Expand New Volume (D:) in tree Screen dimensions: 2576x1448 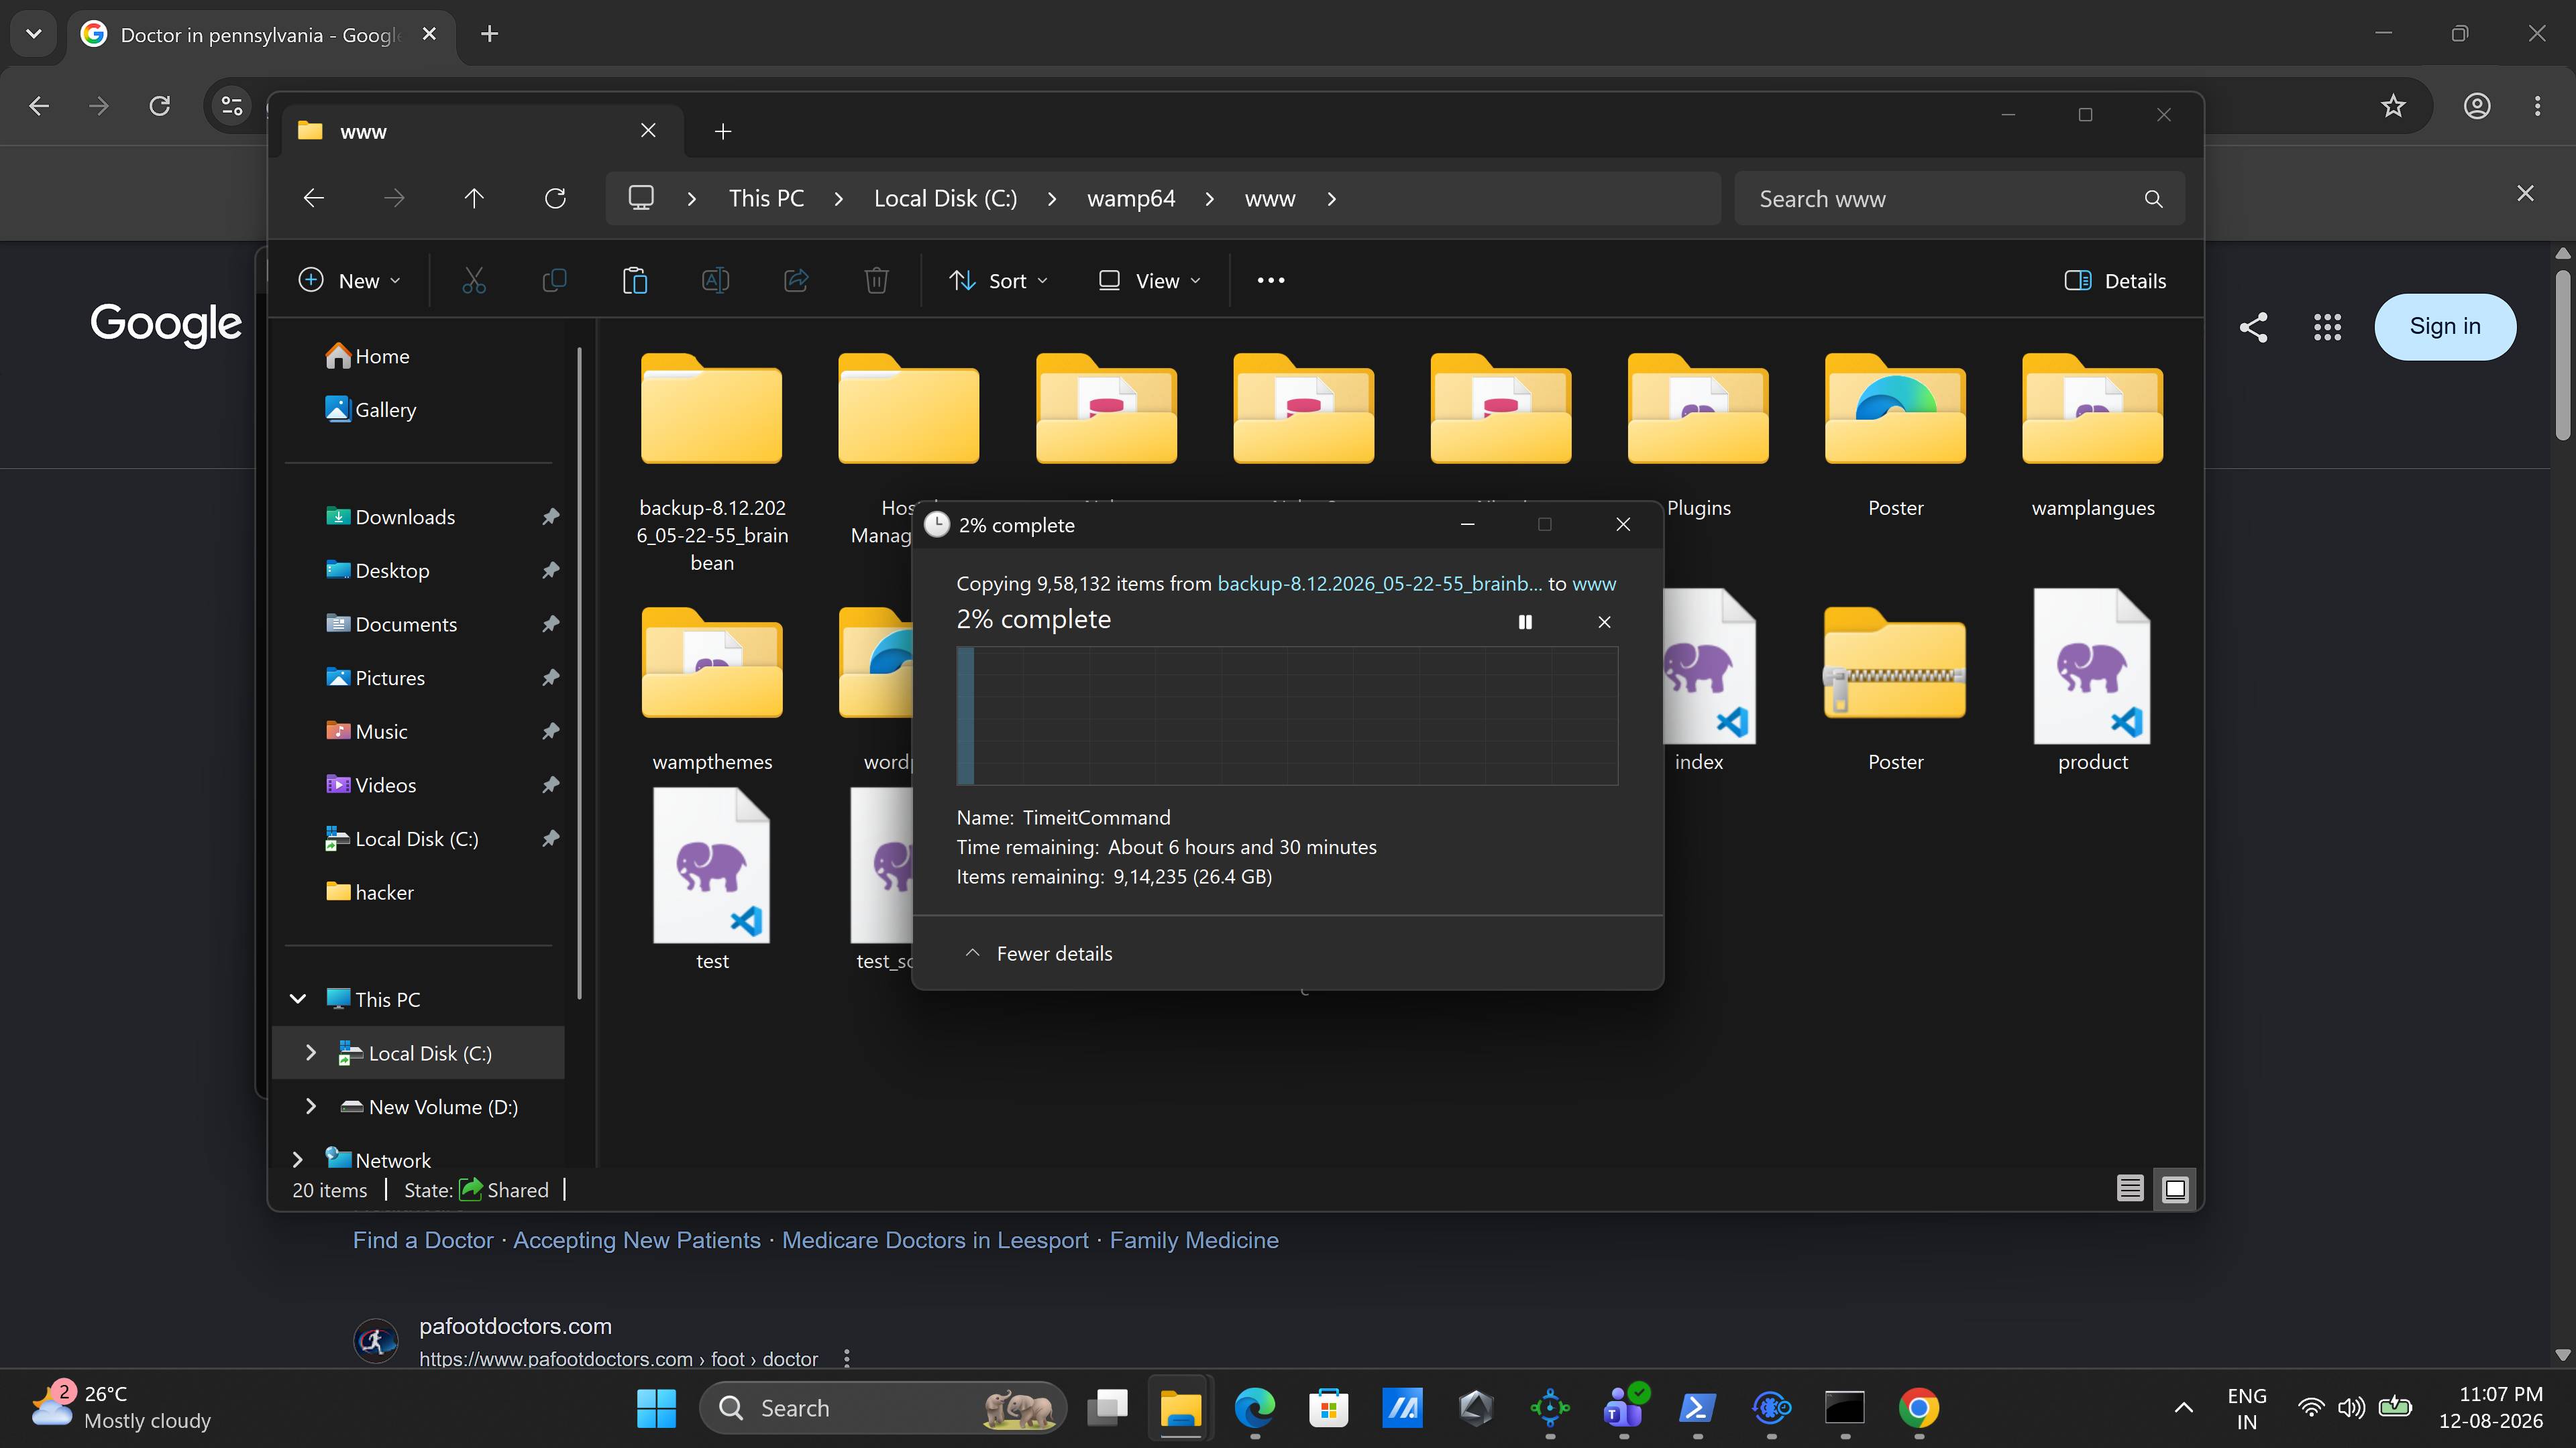tap(311, 1106)
